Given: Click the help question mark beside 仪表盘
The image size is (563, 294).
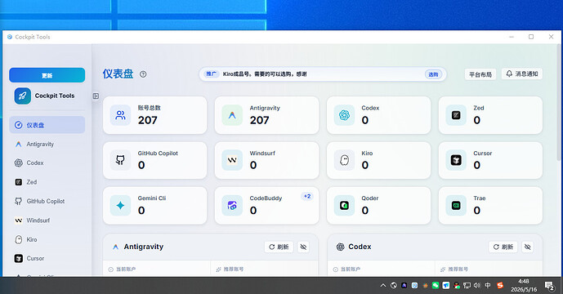Looking at the screenshot, I should (143, 74).
